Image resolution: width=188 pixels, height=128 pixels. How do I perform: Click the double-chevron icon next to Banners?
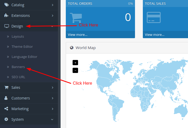(8, 67)
